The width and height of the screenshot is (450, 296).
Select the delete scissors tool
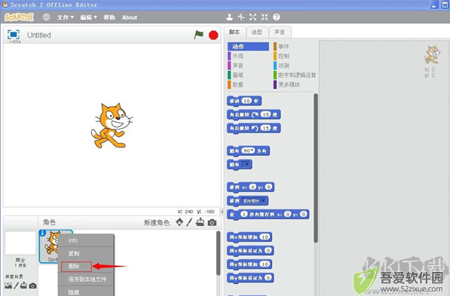240,17
